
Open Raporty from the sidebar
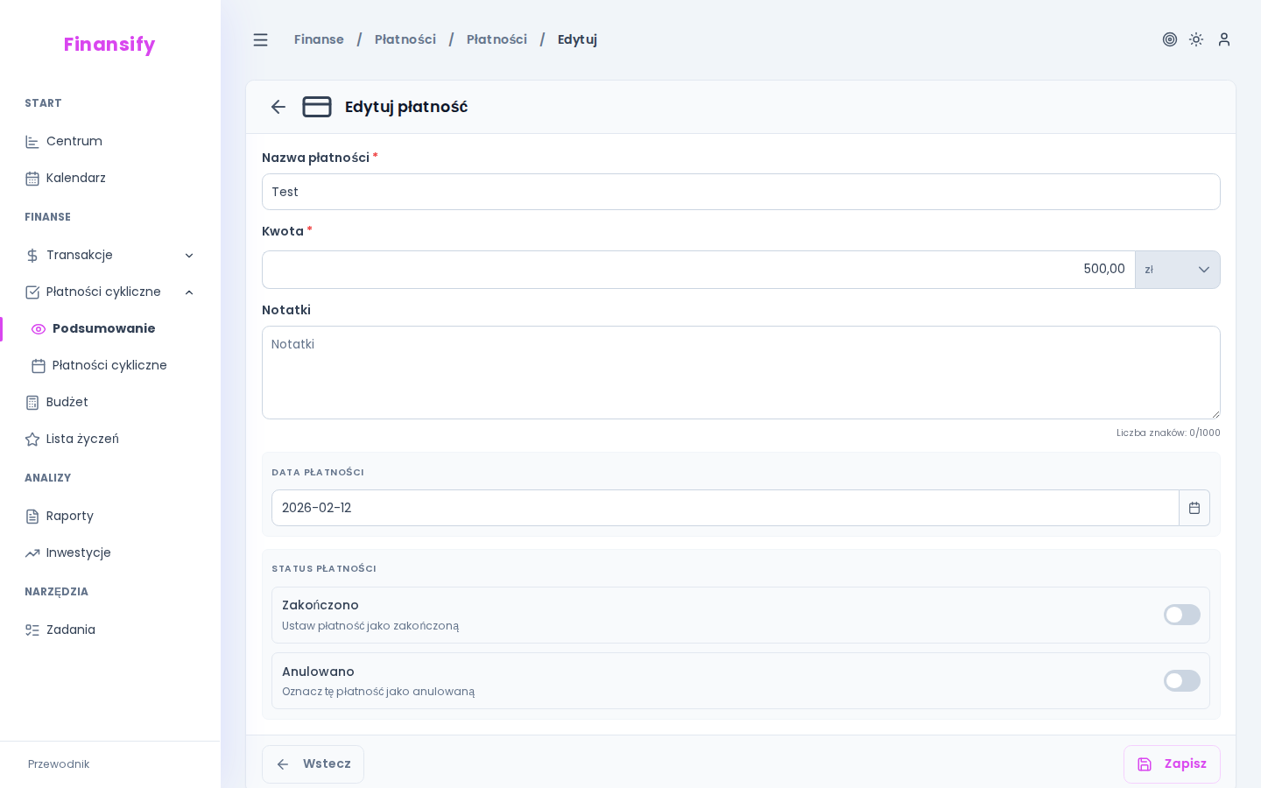point(69,516)
